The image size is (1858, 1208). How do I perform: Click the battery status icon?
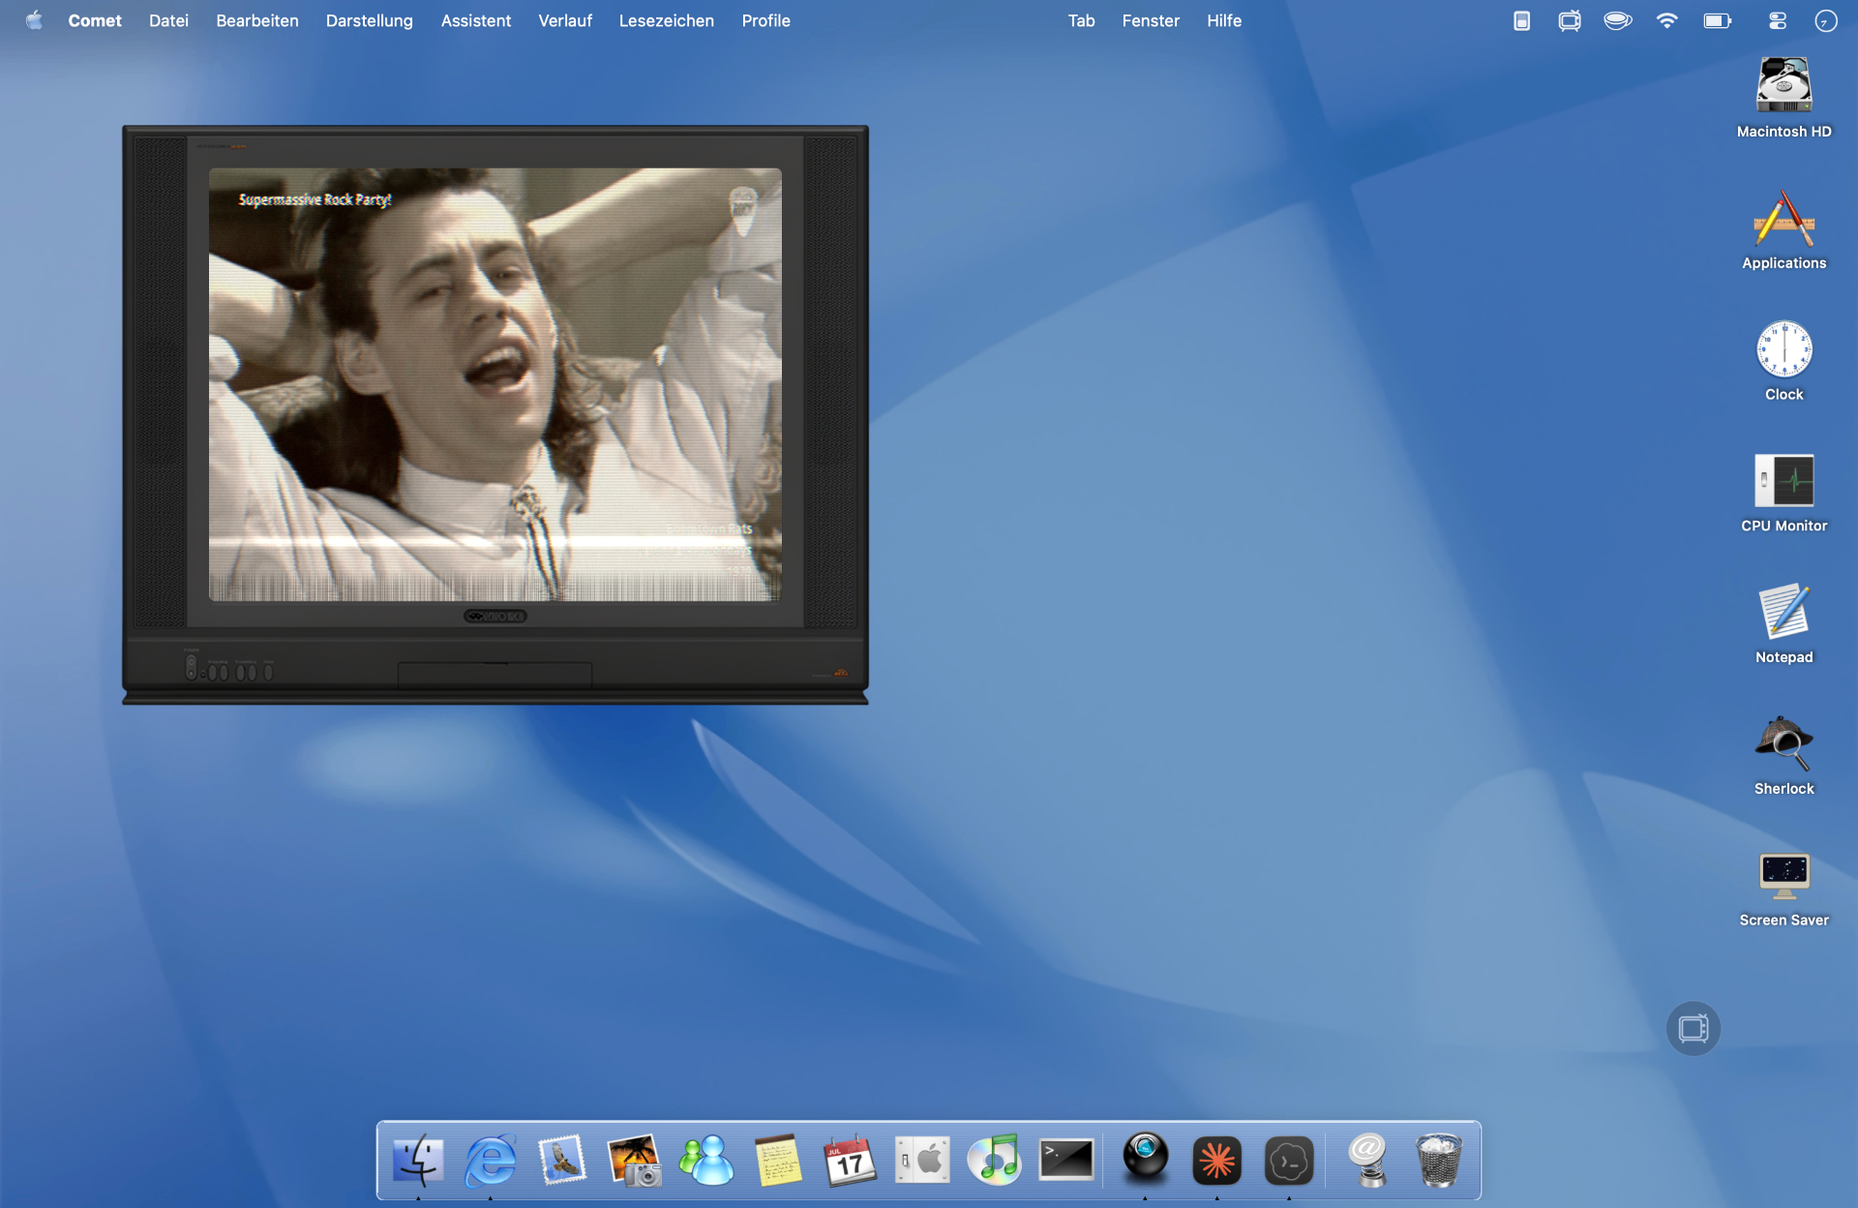pos(1718,20)
